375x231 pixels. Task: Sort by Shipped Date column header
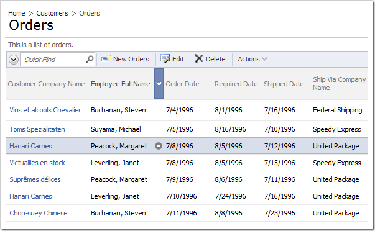point(284,84)
